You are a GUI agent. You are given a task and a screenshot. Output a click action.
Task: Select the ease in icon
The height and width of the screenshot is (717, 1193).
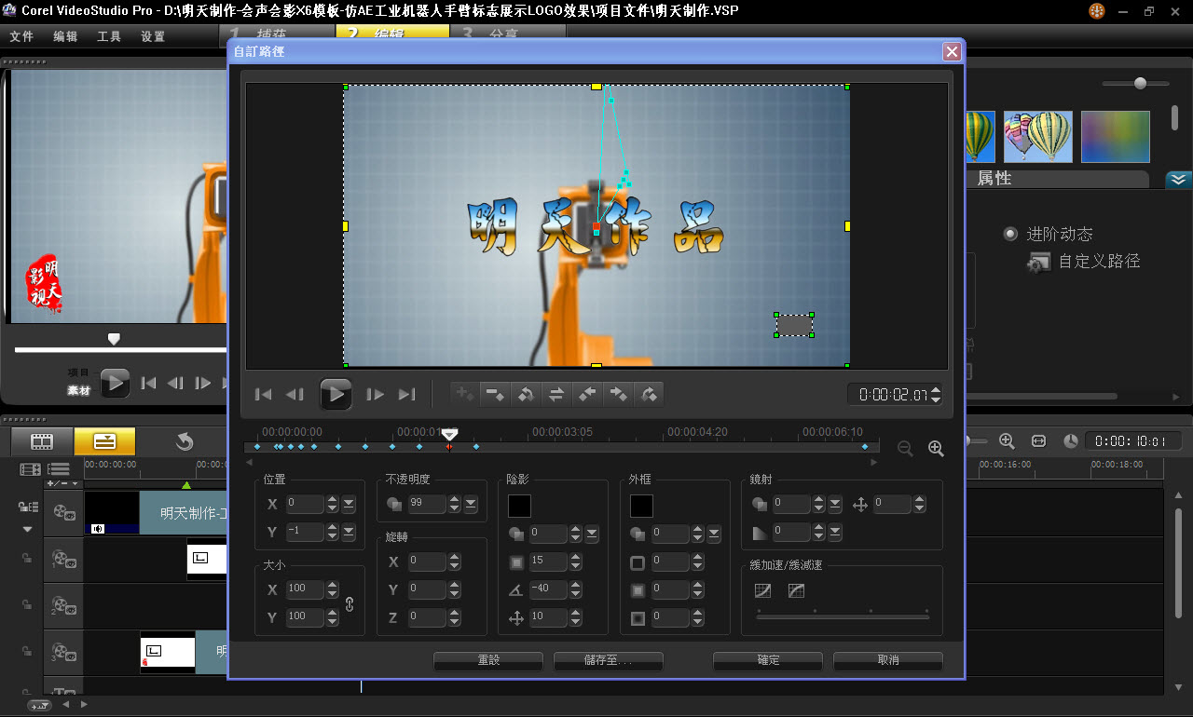763,590
